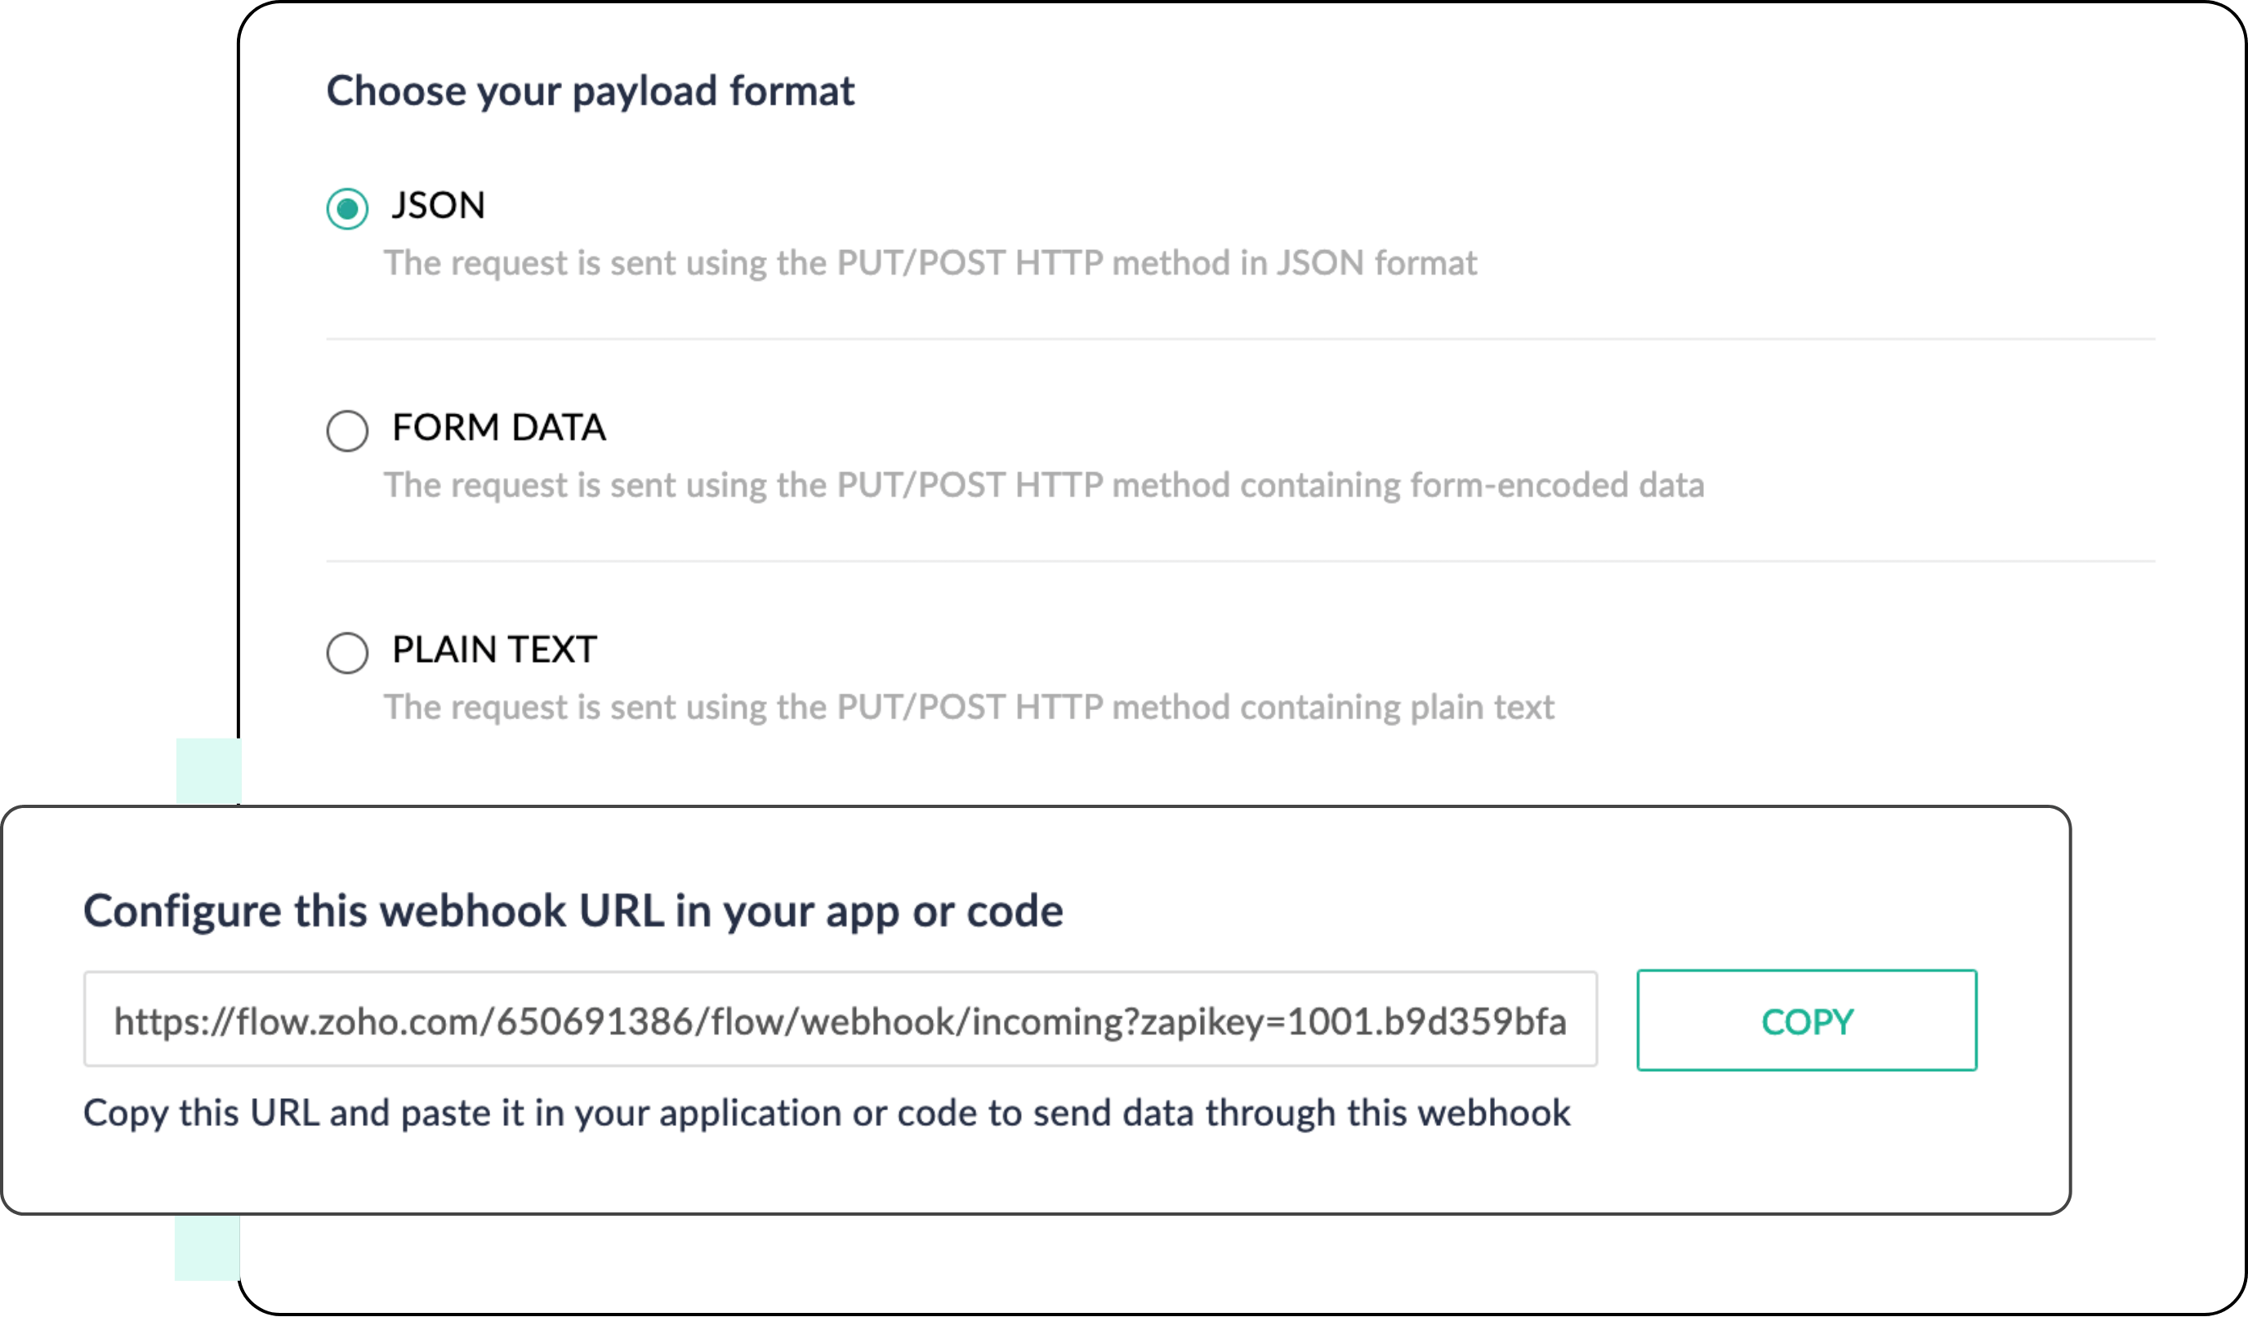Click the 'Copy this URL and paste' hint
2248x1317 pixels.
pyautogui.click(x=826, y=1114)
